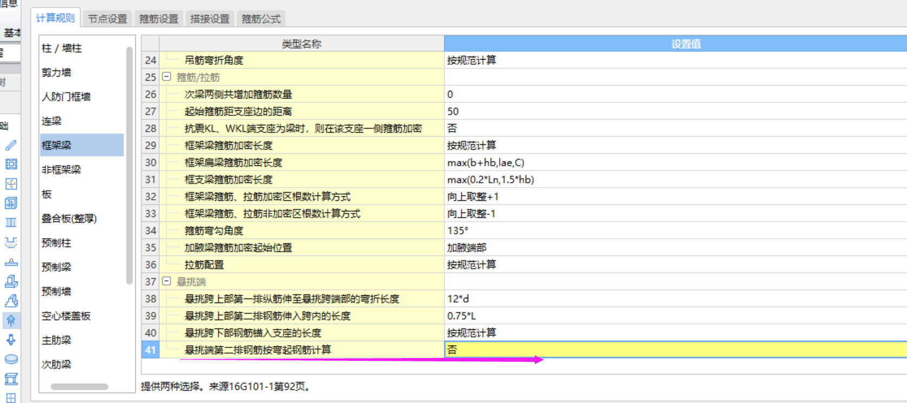The width and height of the screenshot is (907, 403).
Task: Switch to the 搭接设置 tab
Action: click(x=210, y=19)
